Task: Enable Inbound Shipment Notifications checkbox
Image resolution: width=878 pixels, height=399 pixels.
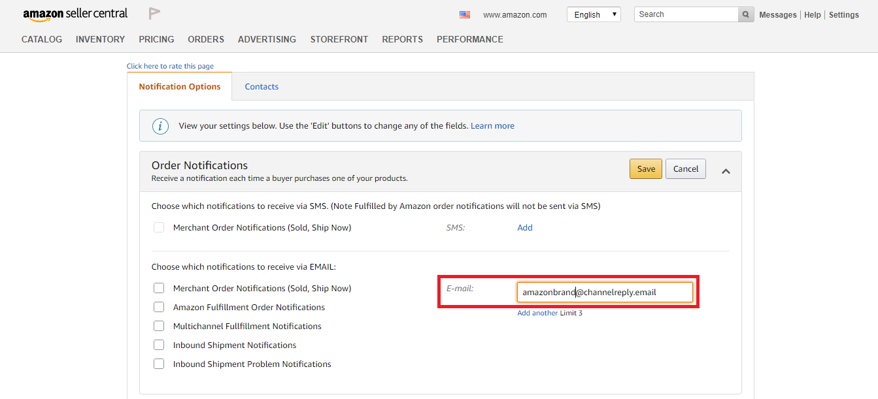Action: pos(159,345)
